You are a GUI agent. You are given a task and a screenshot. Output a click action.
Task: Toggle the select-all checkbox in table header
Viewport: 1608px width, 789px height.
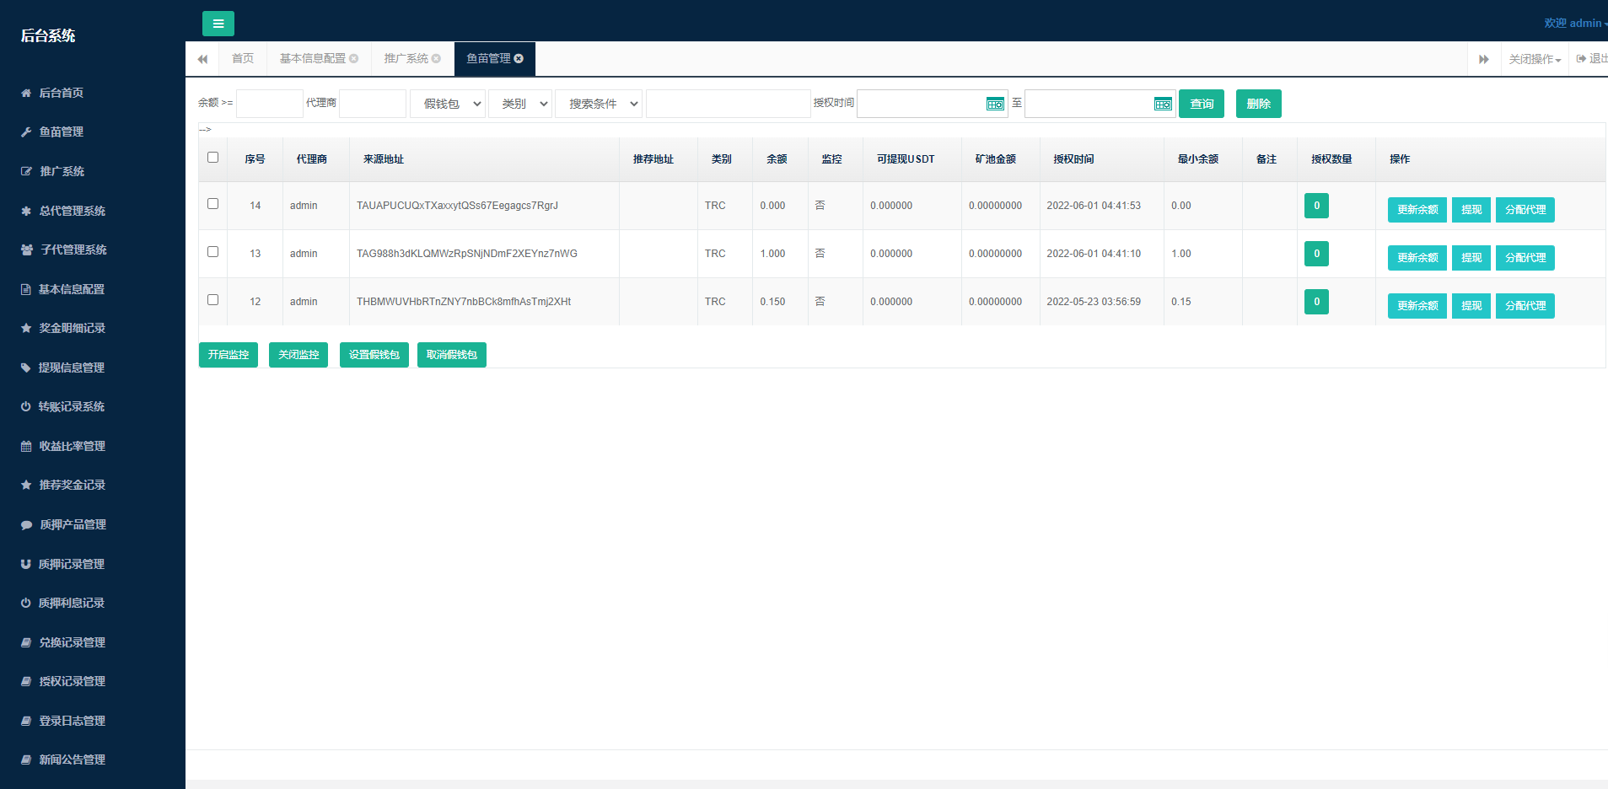(x=212, y=158)
